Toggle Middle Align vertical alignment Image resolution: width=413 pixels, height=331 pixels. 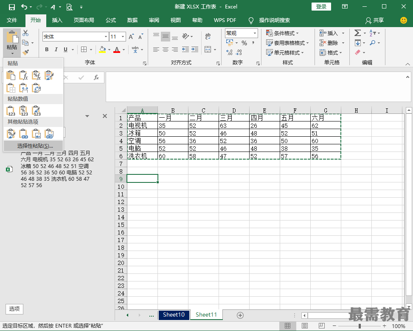click(166, 36)
